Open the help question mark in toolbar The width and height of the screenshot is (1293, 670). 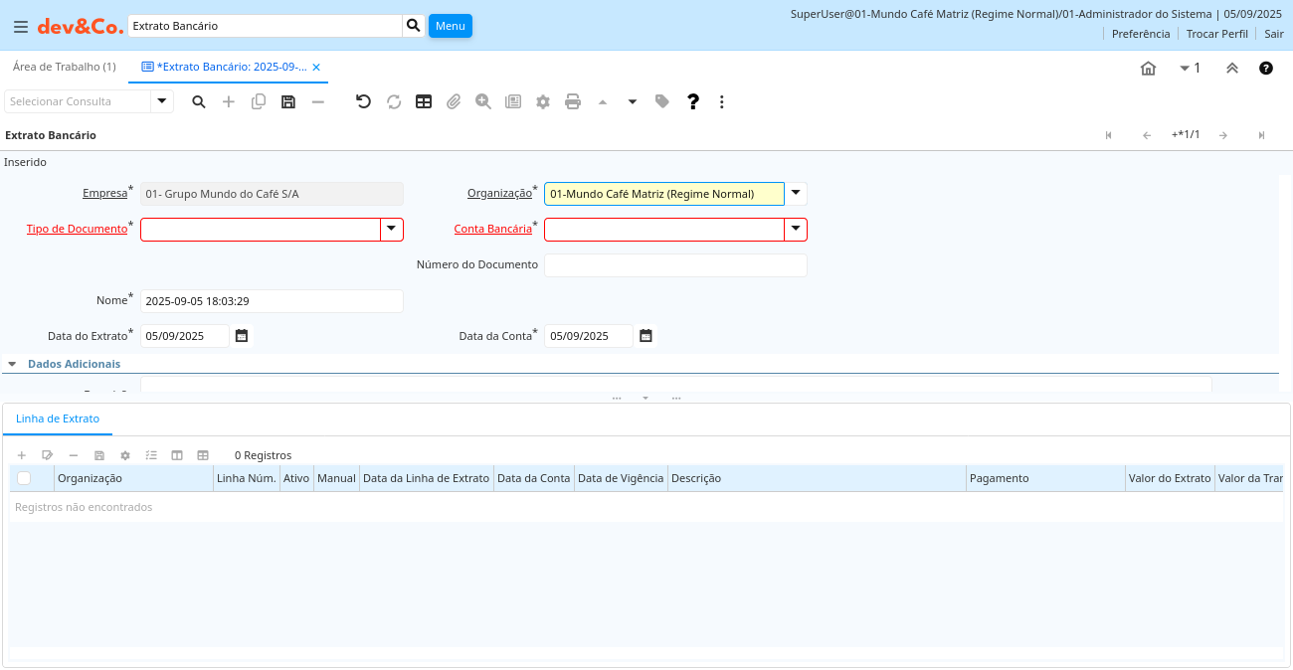click(x=693, y=101)
